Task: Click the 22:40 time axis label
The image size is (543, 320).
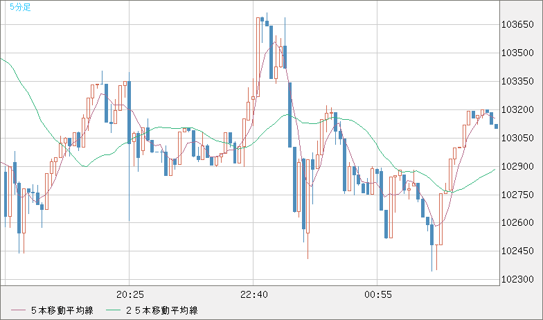Action: click(253, 295)
